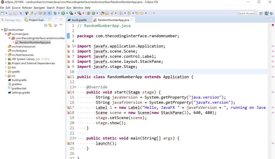Collapse the start method fold at line 13
This screenshot has height=159, width=275.
[75, 87]
